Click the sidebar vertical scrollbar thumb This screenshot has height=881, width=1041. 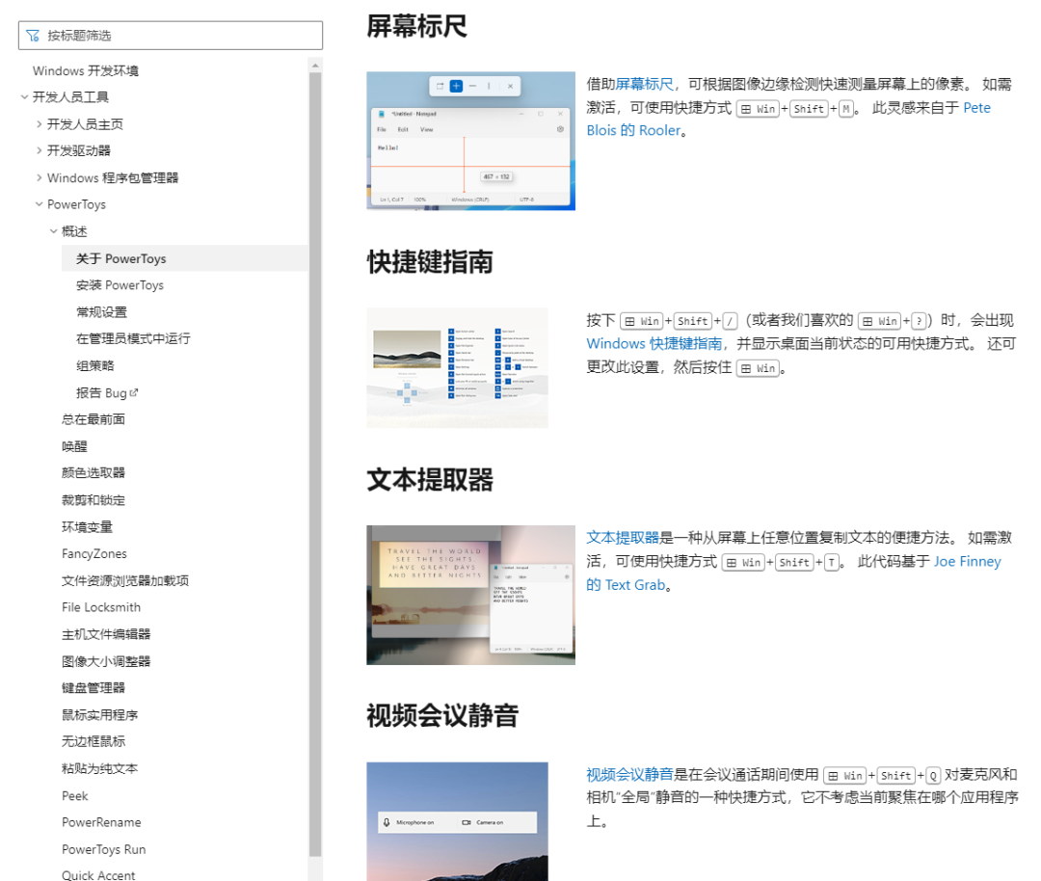coord(315,464)
